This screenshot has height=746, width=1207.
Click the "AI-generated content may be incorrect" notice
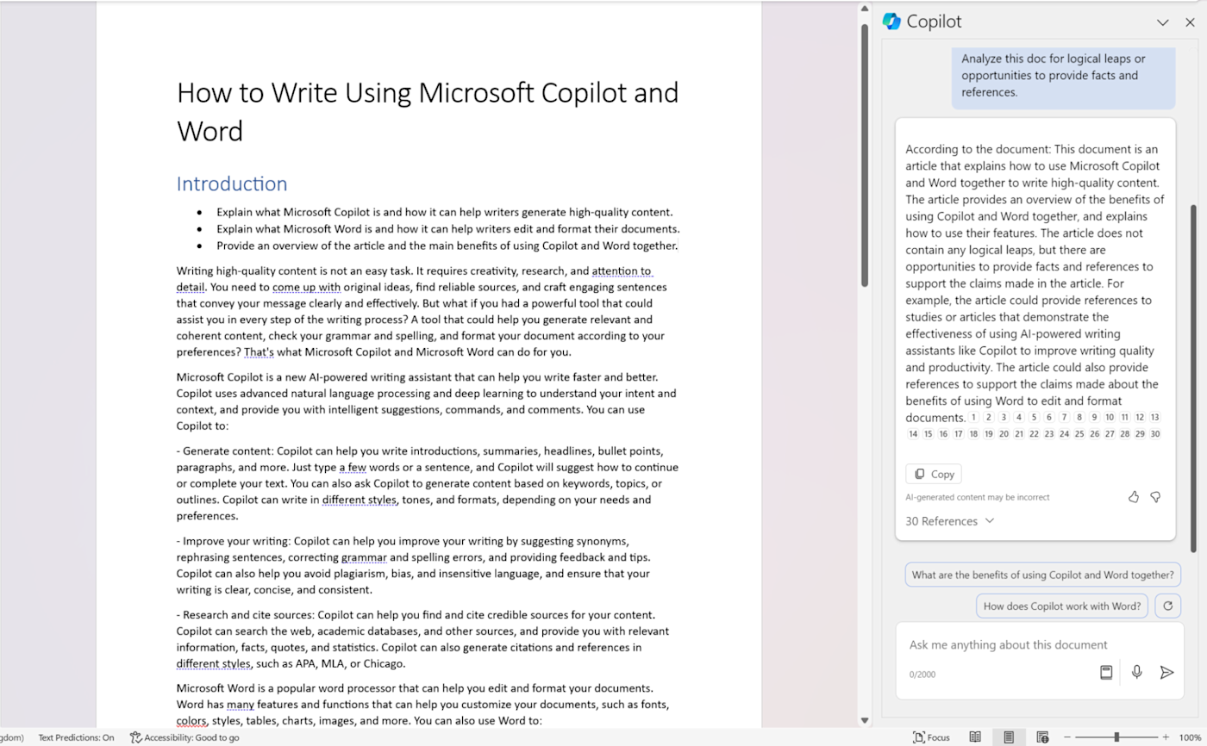(978, 497)
